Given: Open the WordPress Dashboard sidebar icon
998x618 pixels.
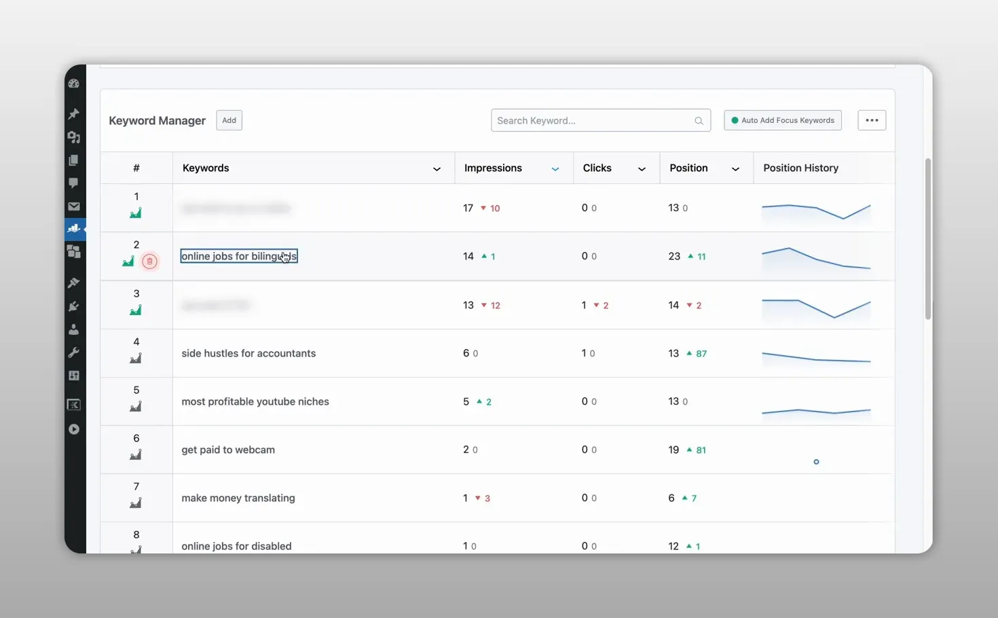Looking at the screenshot, I should coord(74,84).
